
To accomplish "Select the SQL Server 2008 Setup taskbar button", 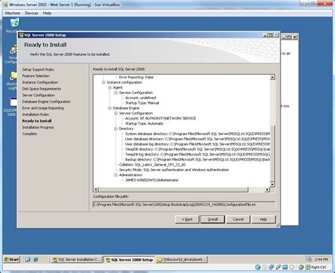I will point(129,260).
